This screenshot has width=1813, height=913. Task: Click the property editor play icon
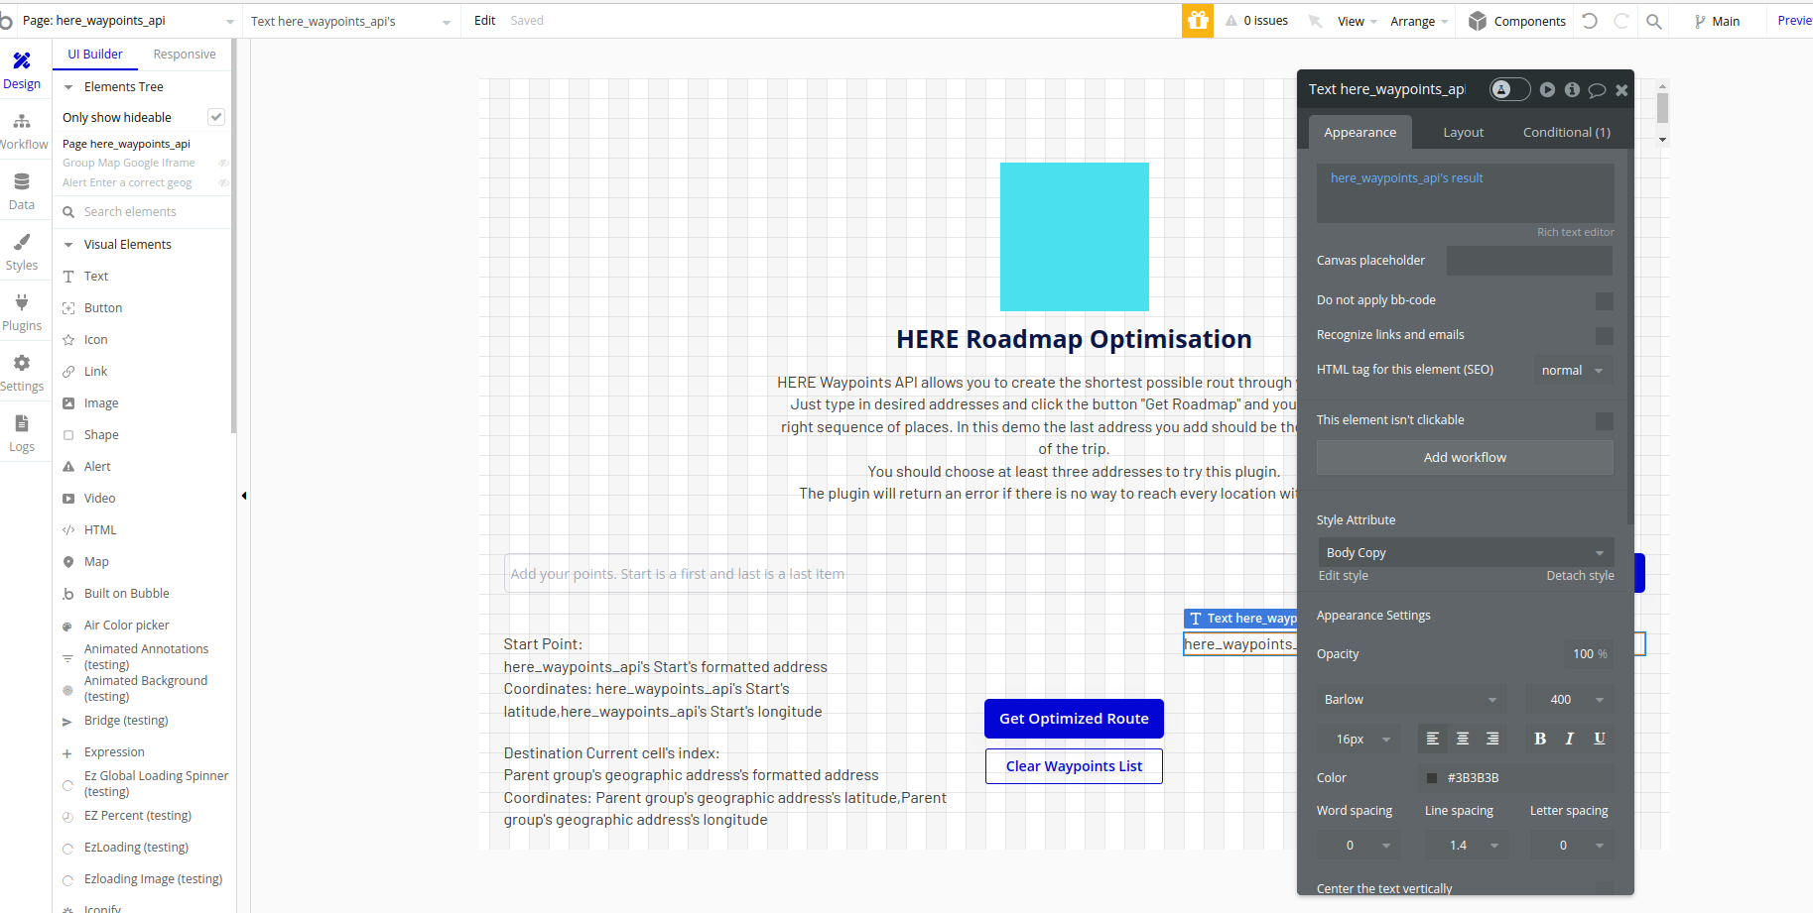pyautogui.click(x=1547, y=89)
